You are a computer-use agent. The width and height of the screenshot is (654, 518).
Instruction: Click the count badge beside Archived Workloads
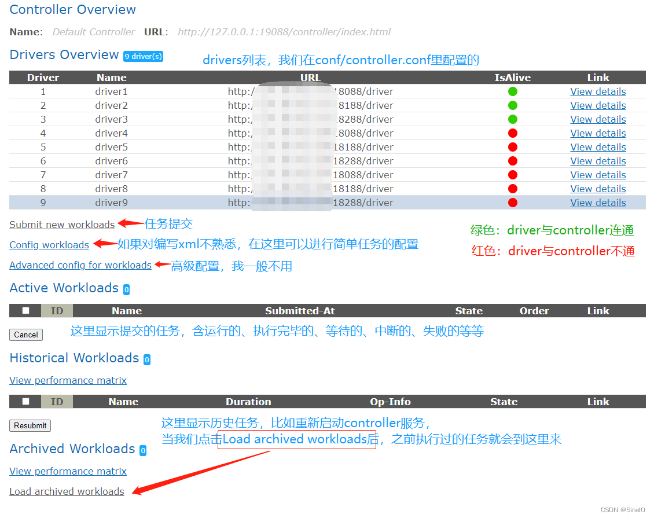pyautogui.click(x=142, y=450)
